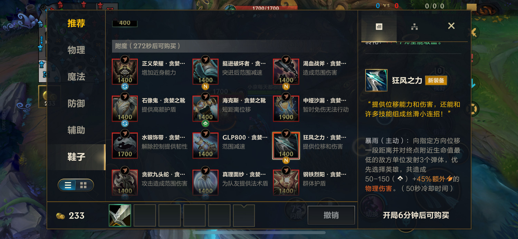Image resolution: width=518 pixels, height=239 pixels.
Task: Pick the 渴血战斧 enchant icon
Action: pyautogui.click(x=286, y=71)
